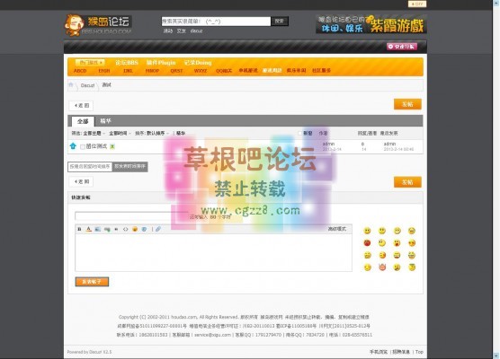The height and width of the screenshot is (359, 500).
Task: Click the code brackets icon in editor
Action: pos(125,229)
